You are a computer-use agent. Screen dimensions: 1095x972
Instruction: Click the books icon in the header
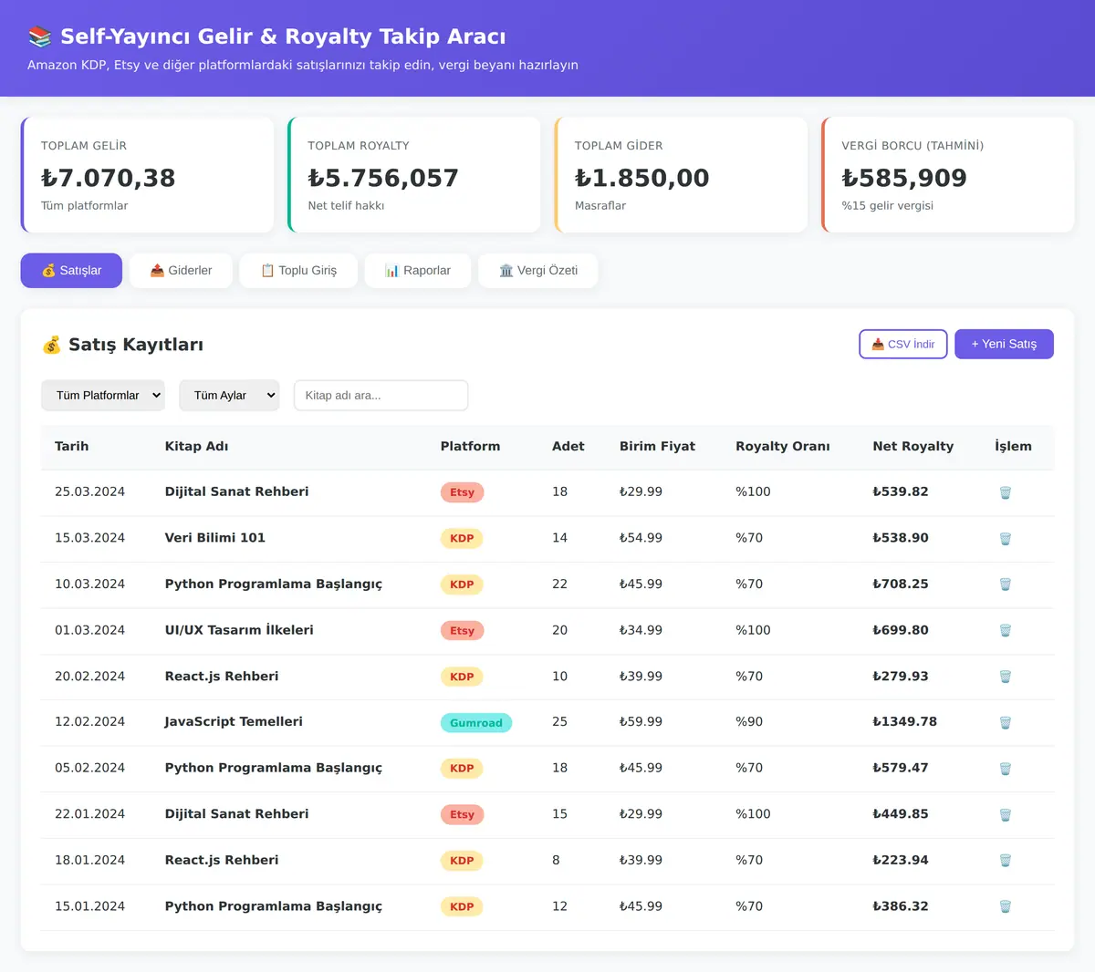coord(39,36)
